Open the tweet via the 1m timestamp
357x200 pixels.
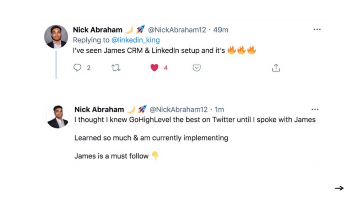coord(220,109)
